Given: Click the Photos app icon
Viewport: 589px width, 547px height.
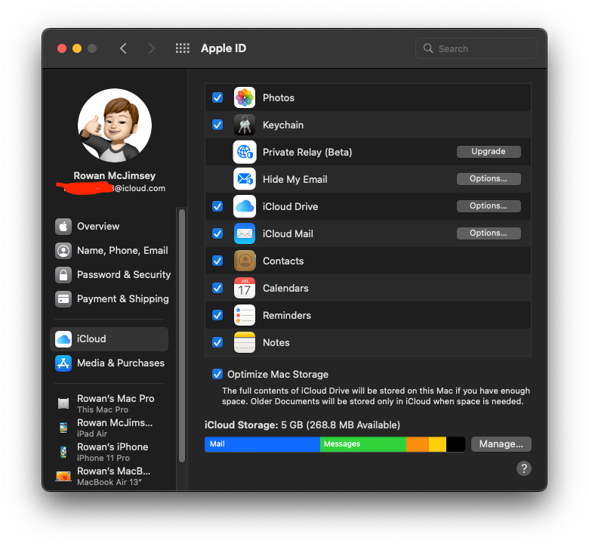Looking at the screenshot, I should pyautogui.click(x=244, y=97).
